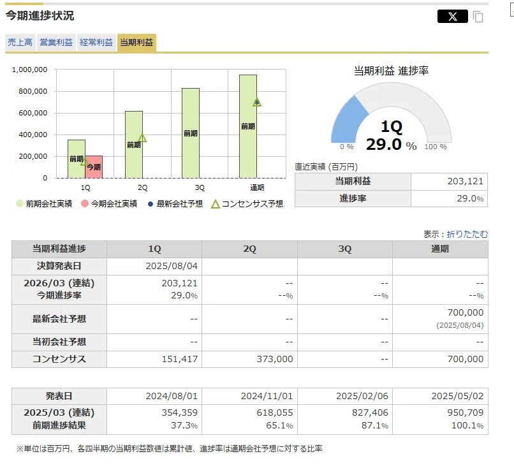Select the 当期利益 tab
The height and width of the screenshot is (468, 514).
point(136,42)
